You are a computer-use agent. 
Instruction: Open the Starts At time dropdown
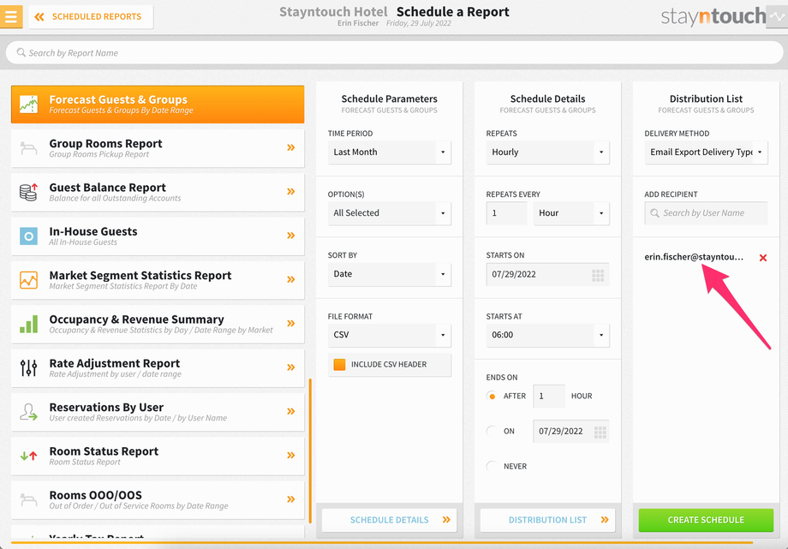click(x=548, y=335)
